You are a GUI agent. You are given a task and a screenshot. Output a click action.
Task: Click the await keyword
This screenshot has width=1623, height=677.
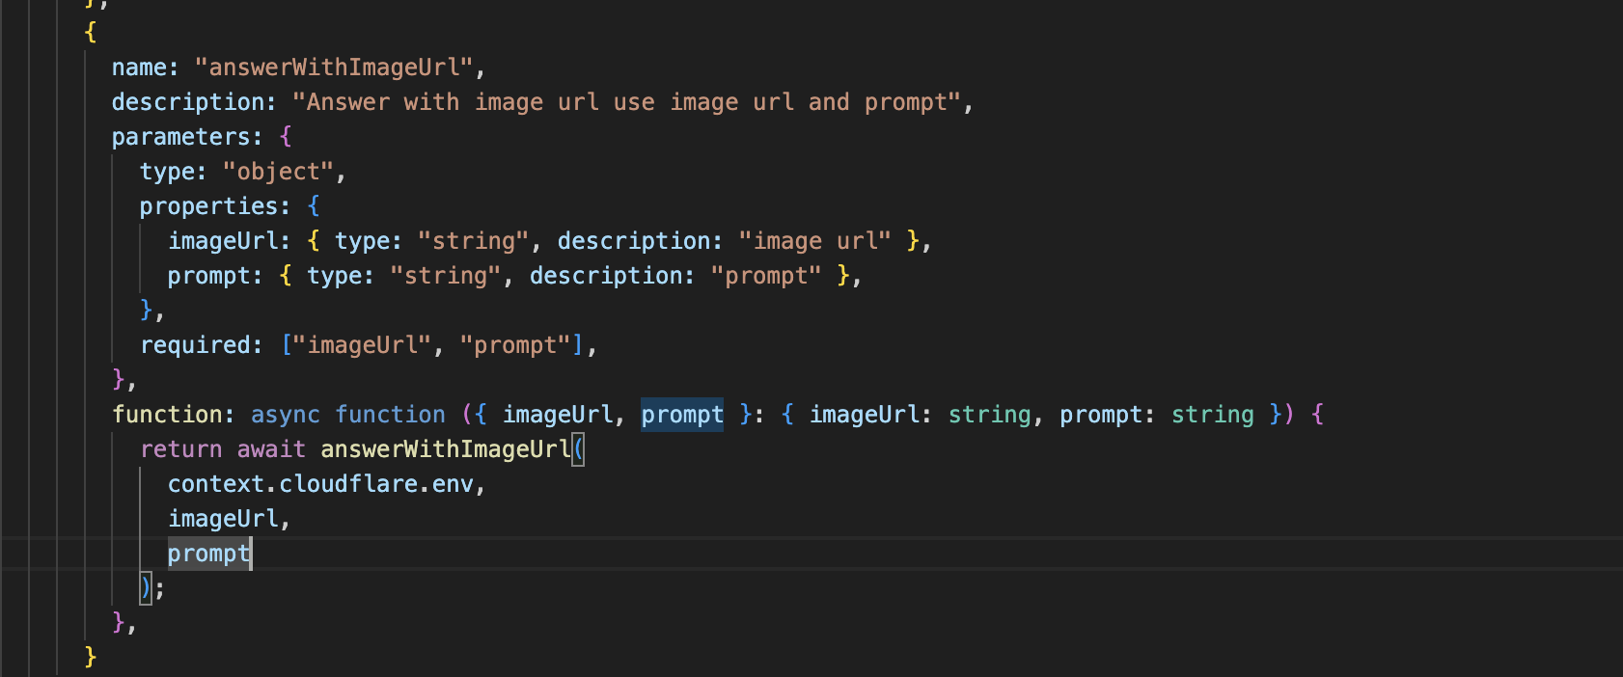271,449
